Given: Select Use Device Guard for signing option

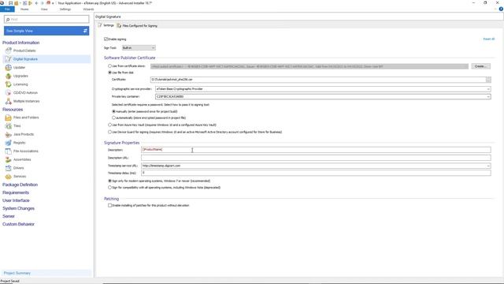Looking at the screenshot, I should (x=109, y=132).
